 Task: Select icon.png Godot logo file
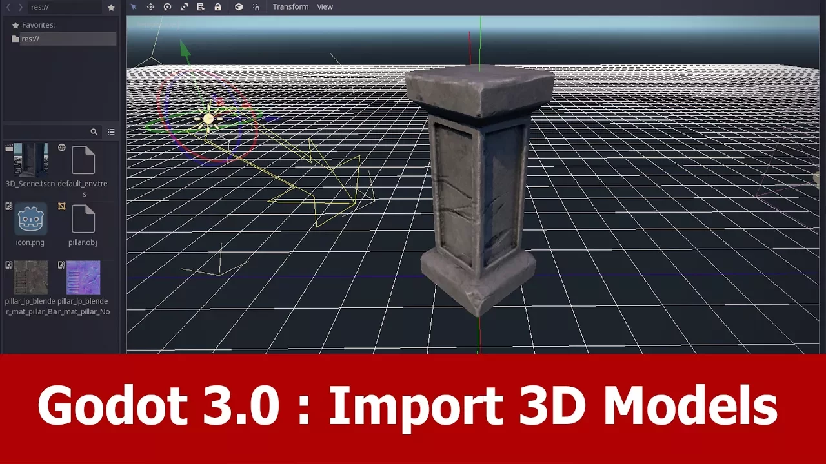(x=30, y=219)
